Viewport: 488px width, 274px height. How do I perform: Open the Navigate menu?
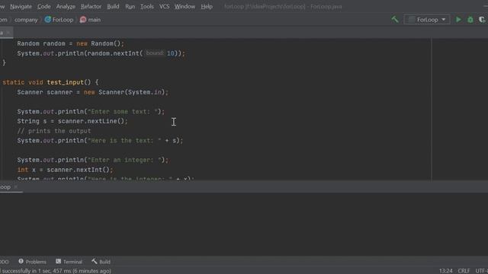point(21,7)
